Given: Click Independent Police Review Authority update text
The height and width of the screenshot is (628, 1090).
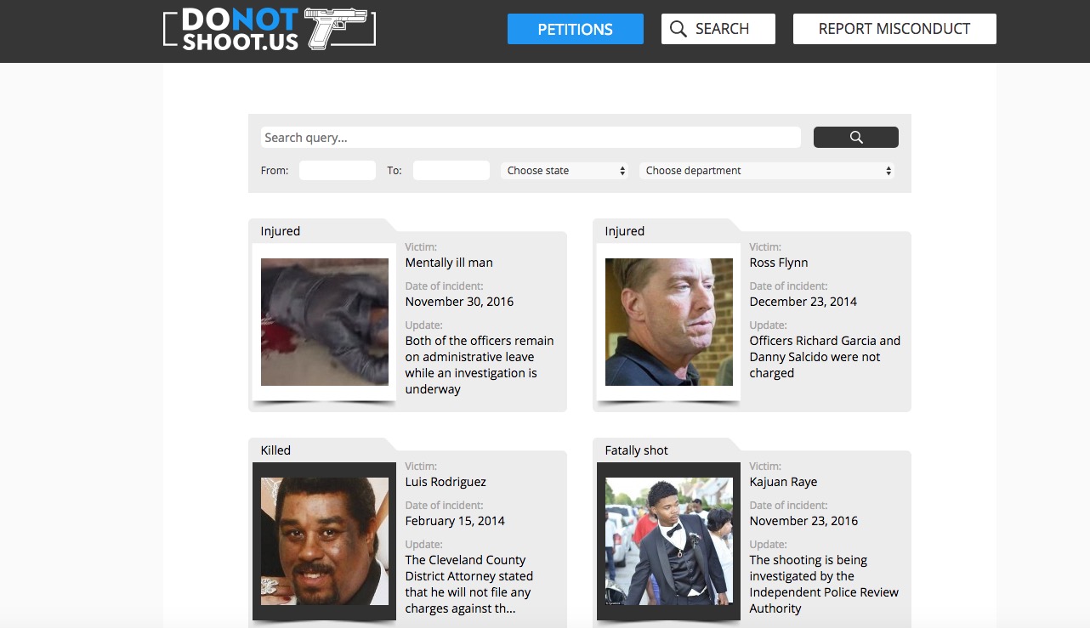Looking at the screenshot, I should coord(824,584).
